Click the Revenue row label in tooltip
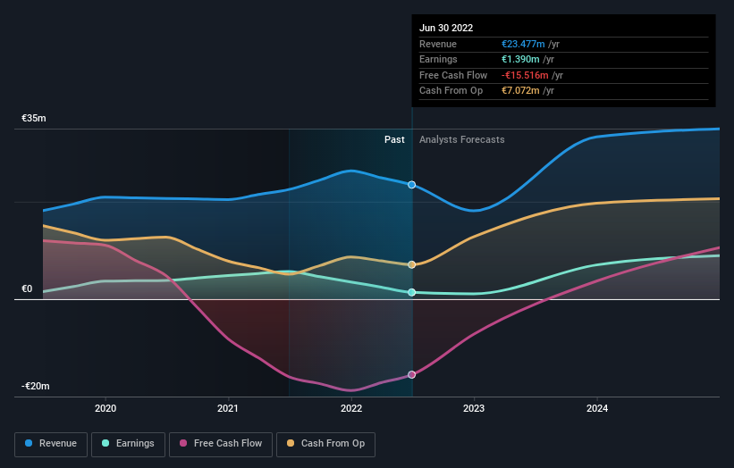The width and height of the screenshot is (734, 468). pyautogui.click(x=438, y=44)
